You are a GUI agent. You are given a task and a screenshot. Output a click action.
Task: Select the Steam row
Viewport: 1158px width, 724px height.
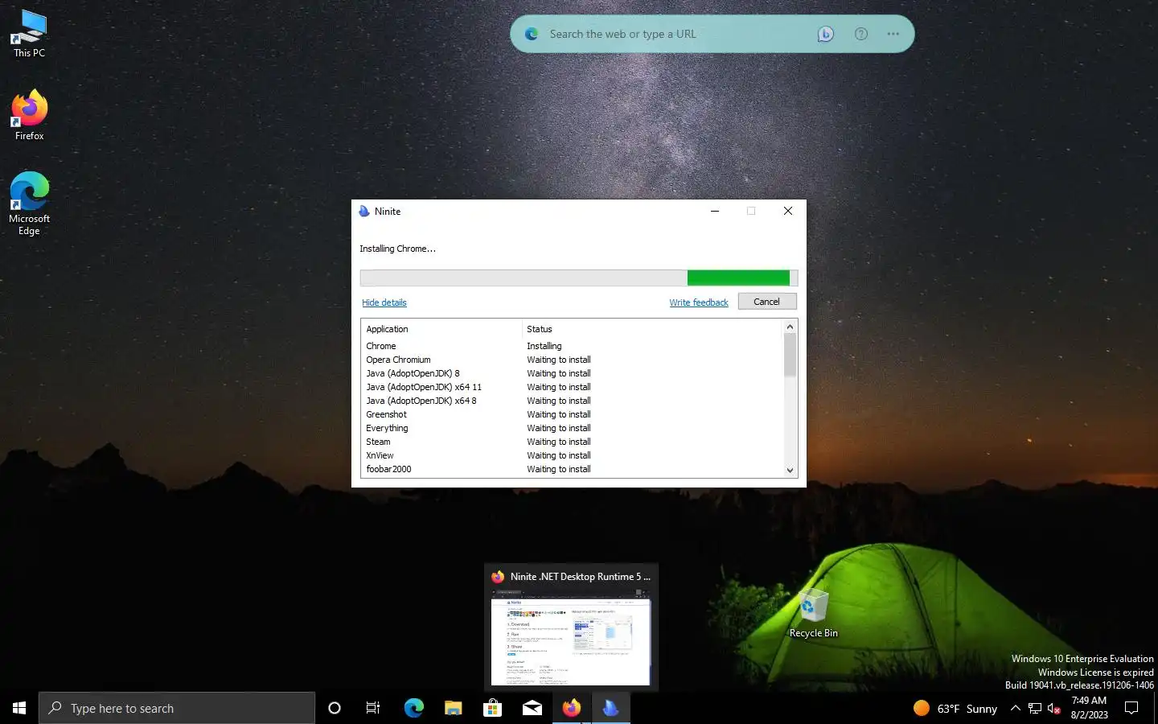click(x=572, y=442)
